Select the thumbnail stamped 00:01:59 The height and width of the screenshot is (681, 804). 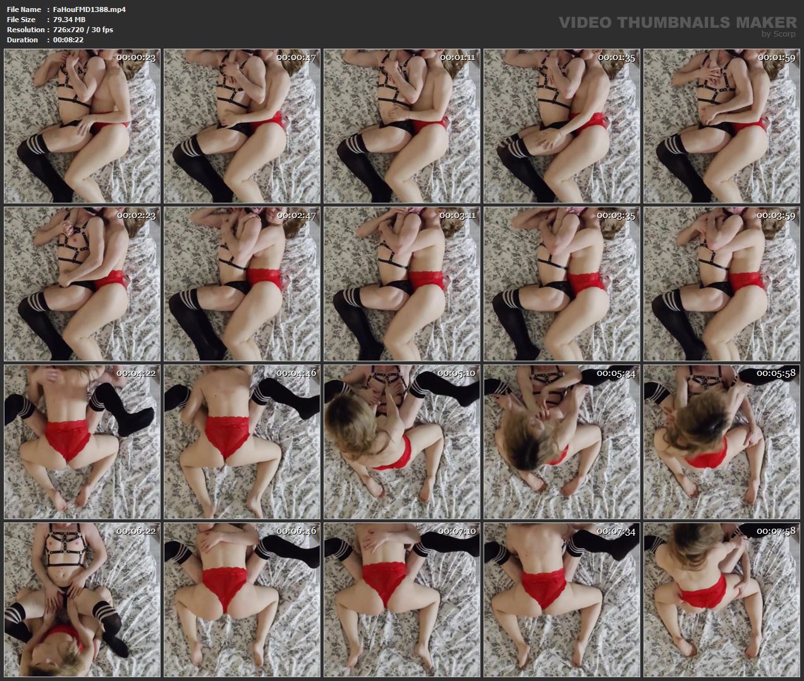click(x=722, y=126)
